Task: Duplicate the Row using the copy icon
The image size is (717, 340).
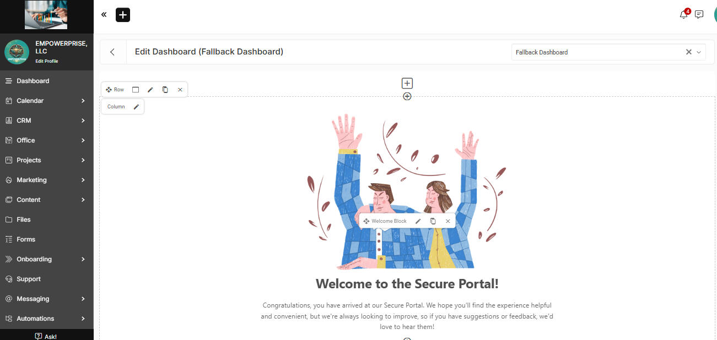Action: pyautogui.click(x=165, y=89)
